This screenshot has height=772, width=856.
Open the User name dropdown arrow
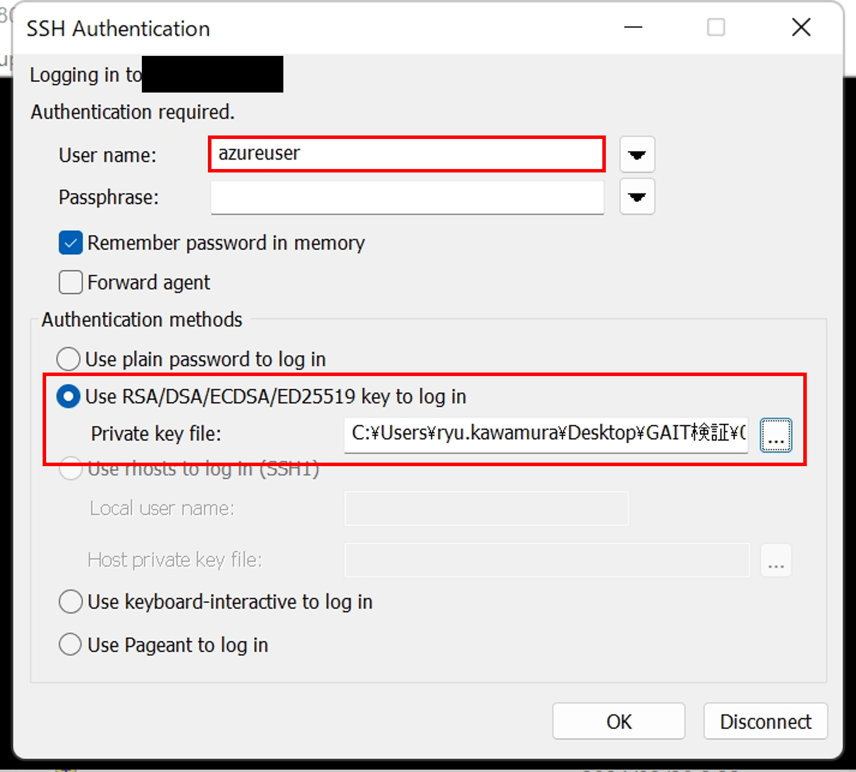pos(637,154)
